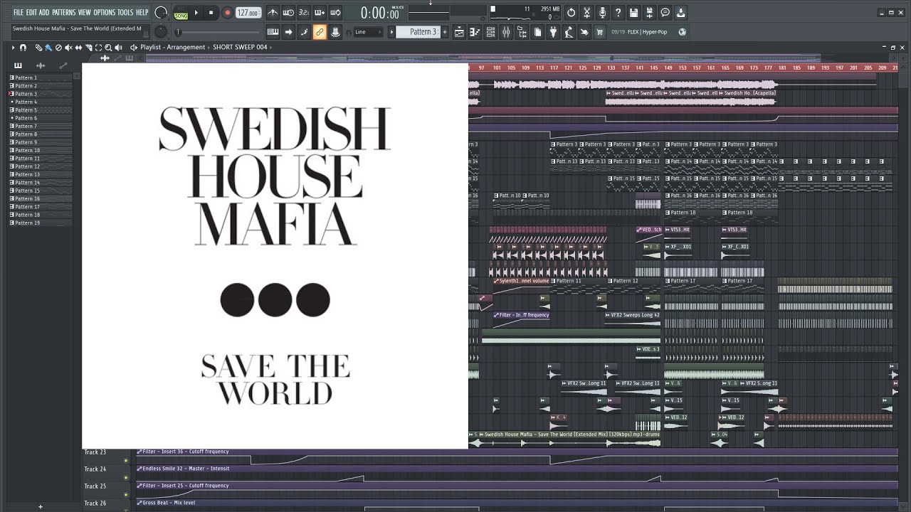Open the Browser panel icon
This screenshot has width=911, height=512.
[522, 32]
